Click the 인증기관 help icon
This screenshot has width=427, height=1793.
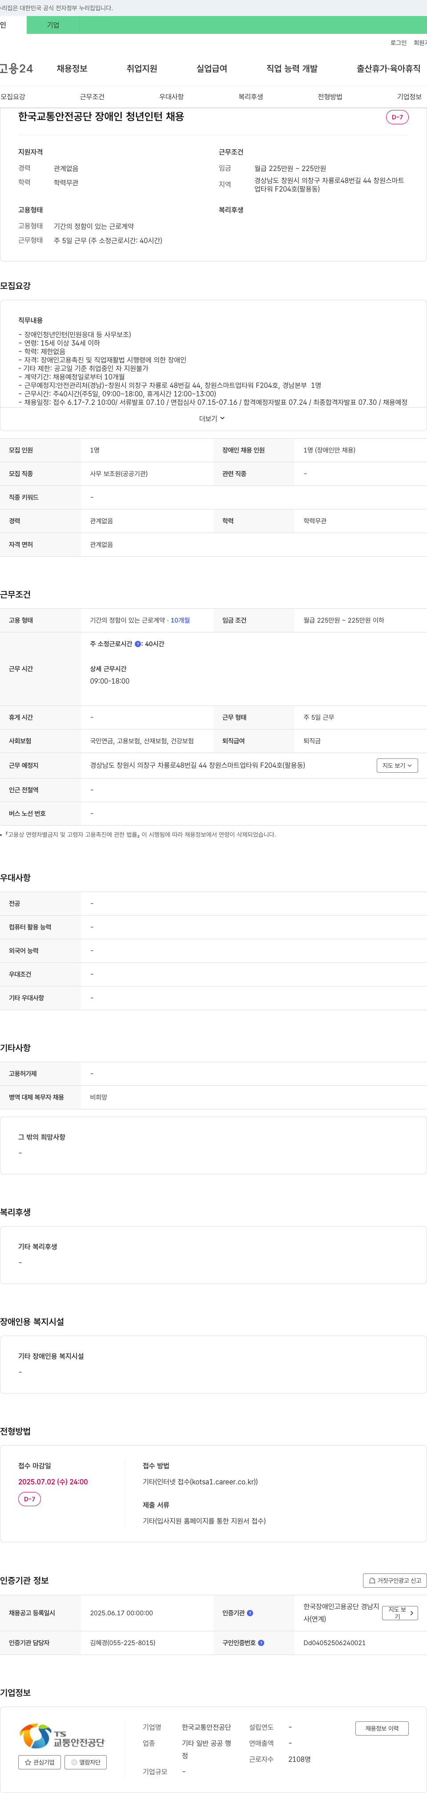pos(250,1613)
